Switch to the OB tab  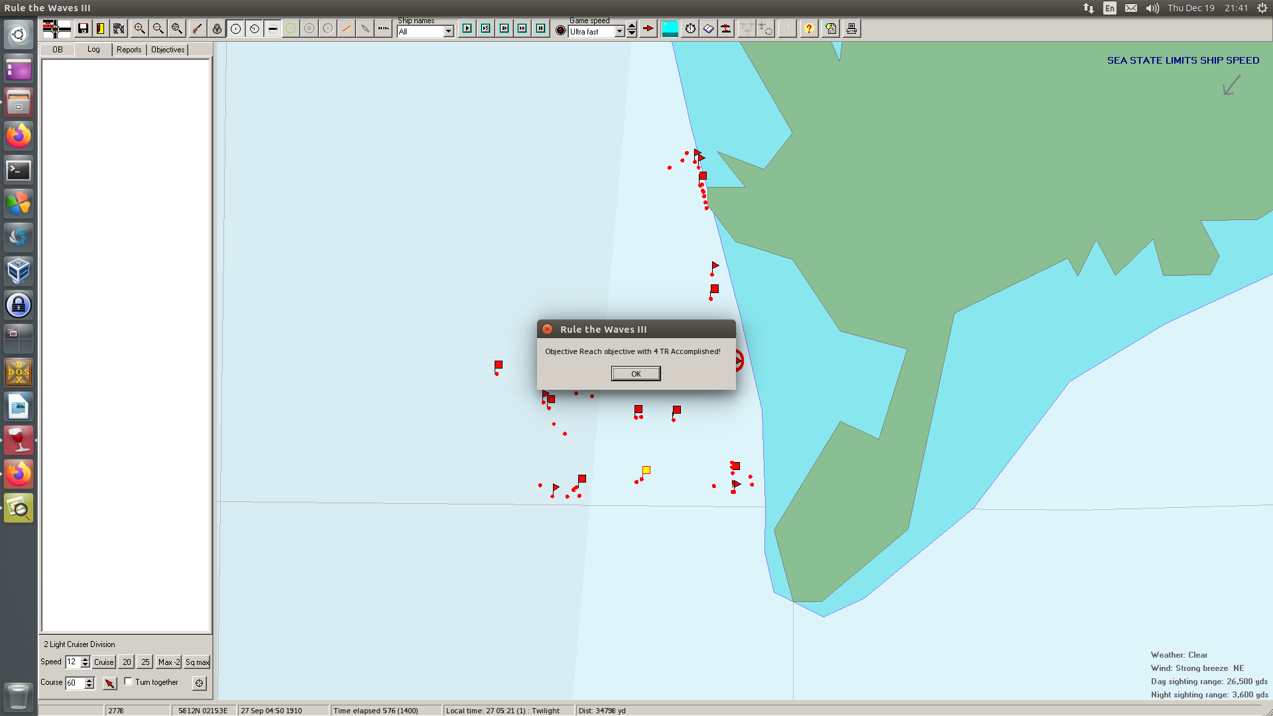pos(58,50)
